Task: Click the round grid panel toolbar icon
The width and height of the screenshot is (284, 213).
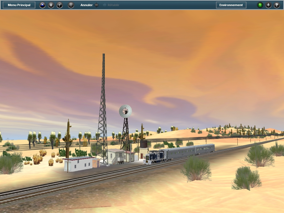Action: coord(71,5)
